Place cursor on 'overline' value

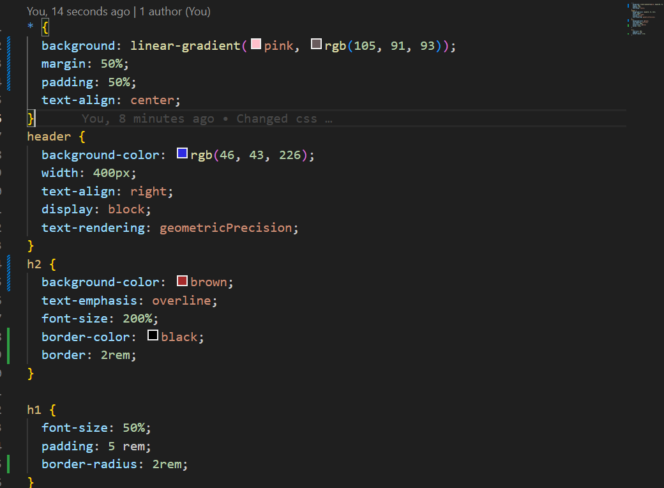(182, 301)
